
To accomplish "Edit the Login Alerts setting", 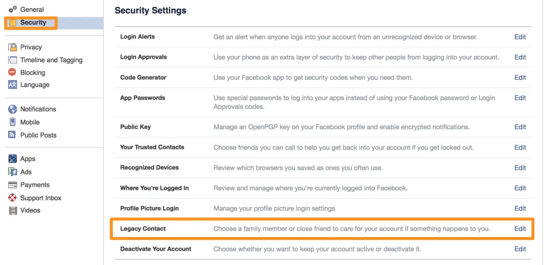I will 520,37.
